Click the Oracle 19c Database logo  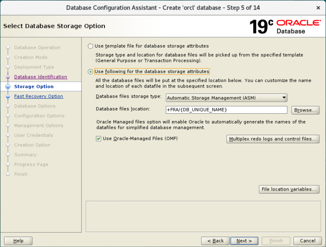point(285,27)
